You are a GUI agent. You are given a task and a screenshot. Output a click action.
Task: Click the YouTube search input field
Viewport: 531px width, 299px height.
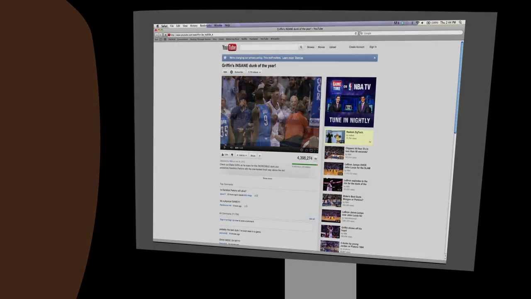(x=269, y=47)
